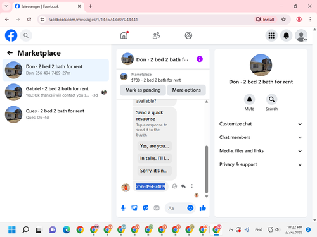Expand Chat members section

click(261, 137)
